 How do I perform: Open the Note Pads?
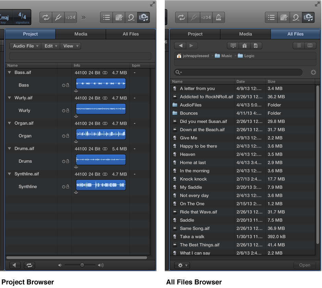(x=119, y=17)
